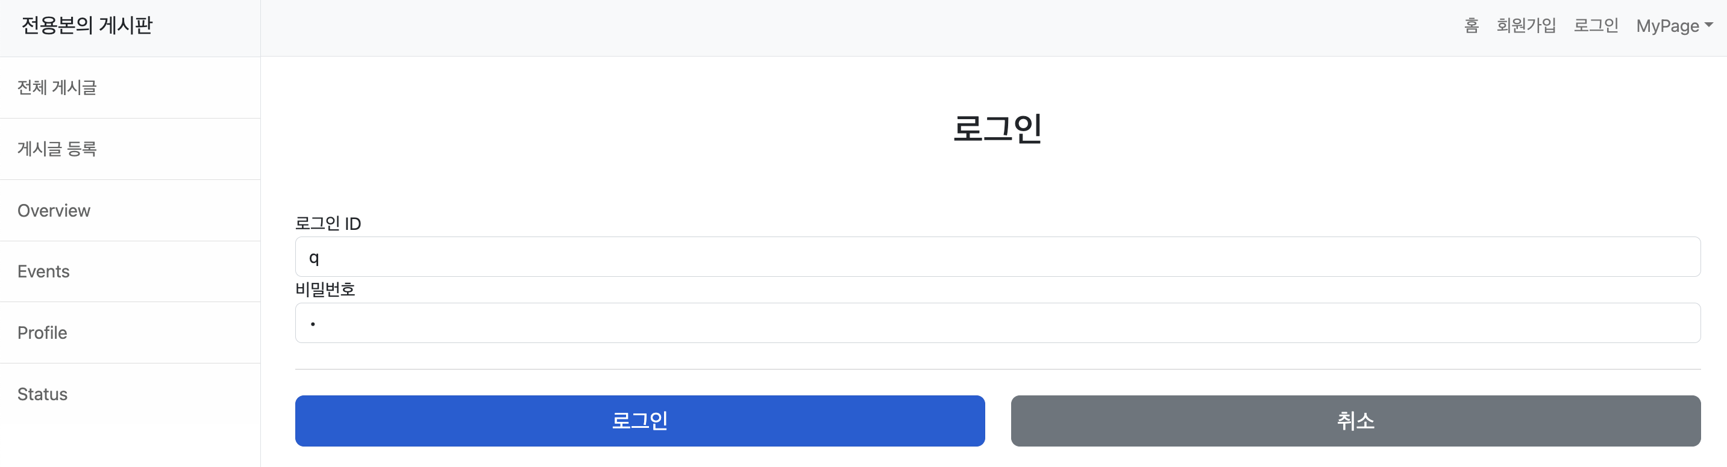This screenshot has width=1727, height=467.
Task: Click the 전용본의 게시판 brand title
Action: (x=87, y=25)
